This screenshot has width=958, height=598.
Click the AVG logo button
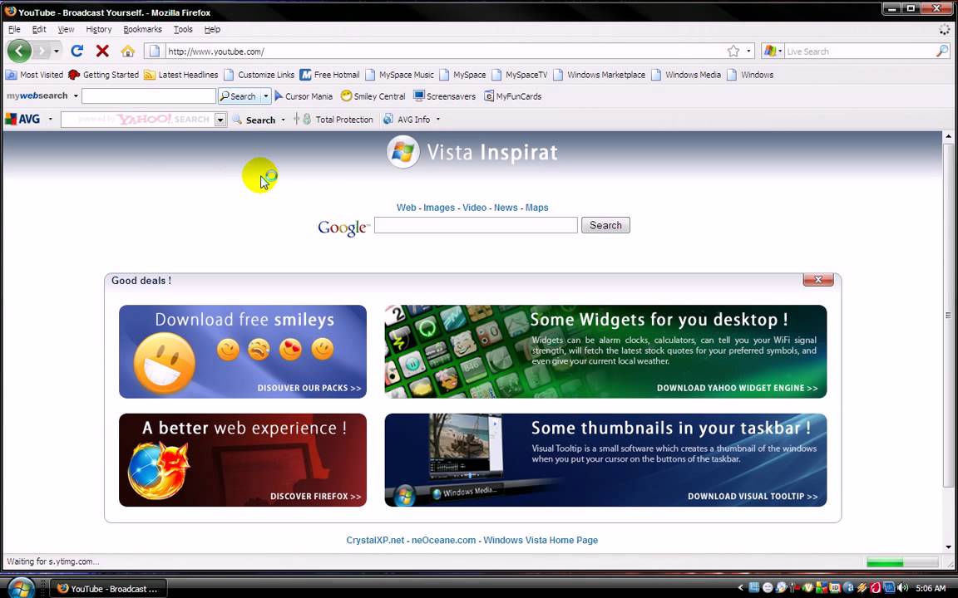(22, 119)
